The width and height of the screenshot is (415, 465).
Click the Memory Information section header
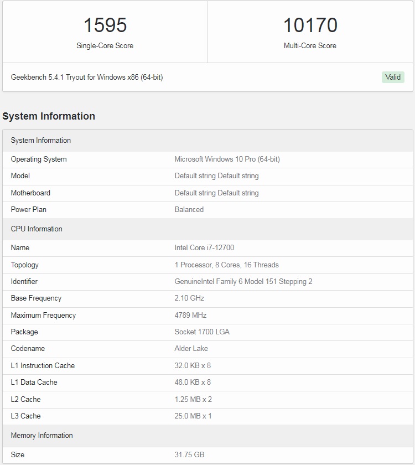pos(42,435)
